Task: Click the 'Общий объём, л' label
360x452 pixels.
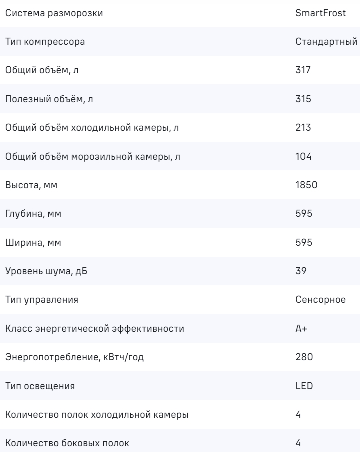Action: [x=42, y=70]
